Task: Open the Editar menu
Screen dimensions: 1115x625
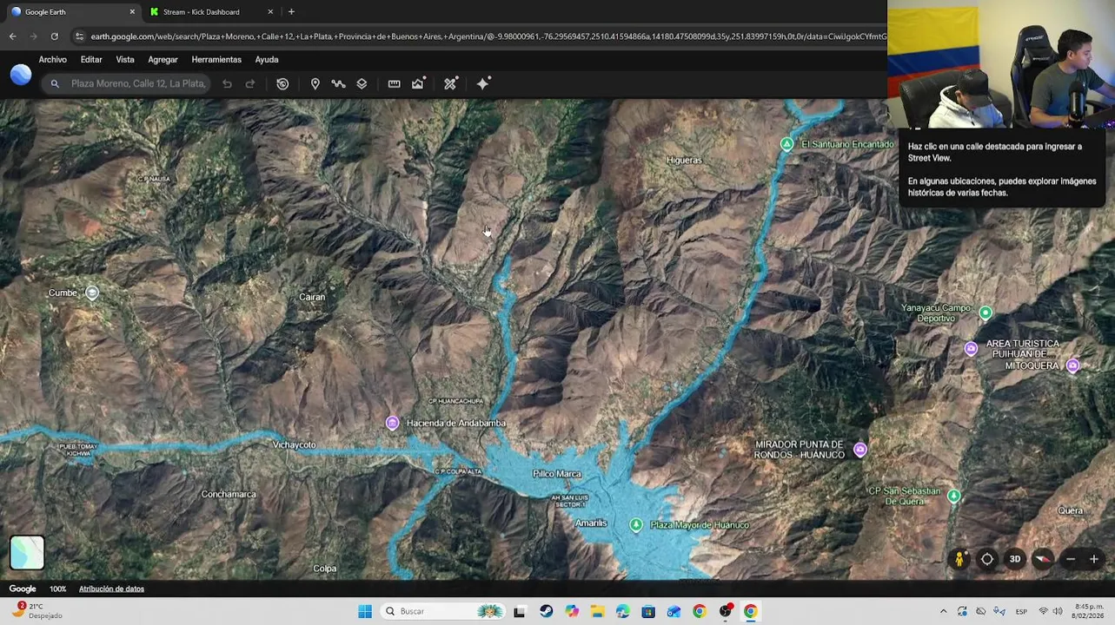Action: pos(91,60)
